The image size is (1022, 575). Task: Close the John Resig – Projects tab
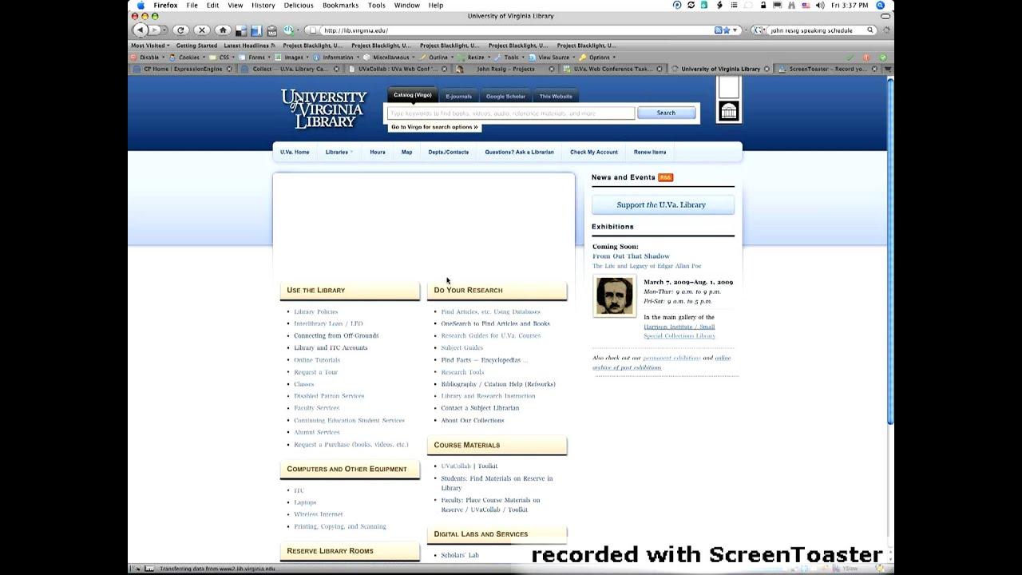[551, 69]
